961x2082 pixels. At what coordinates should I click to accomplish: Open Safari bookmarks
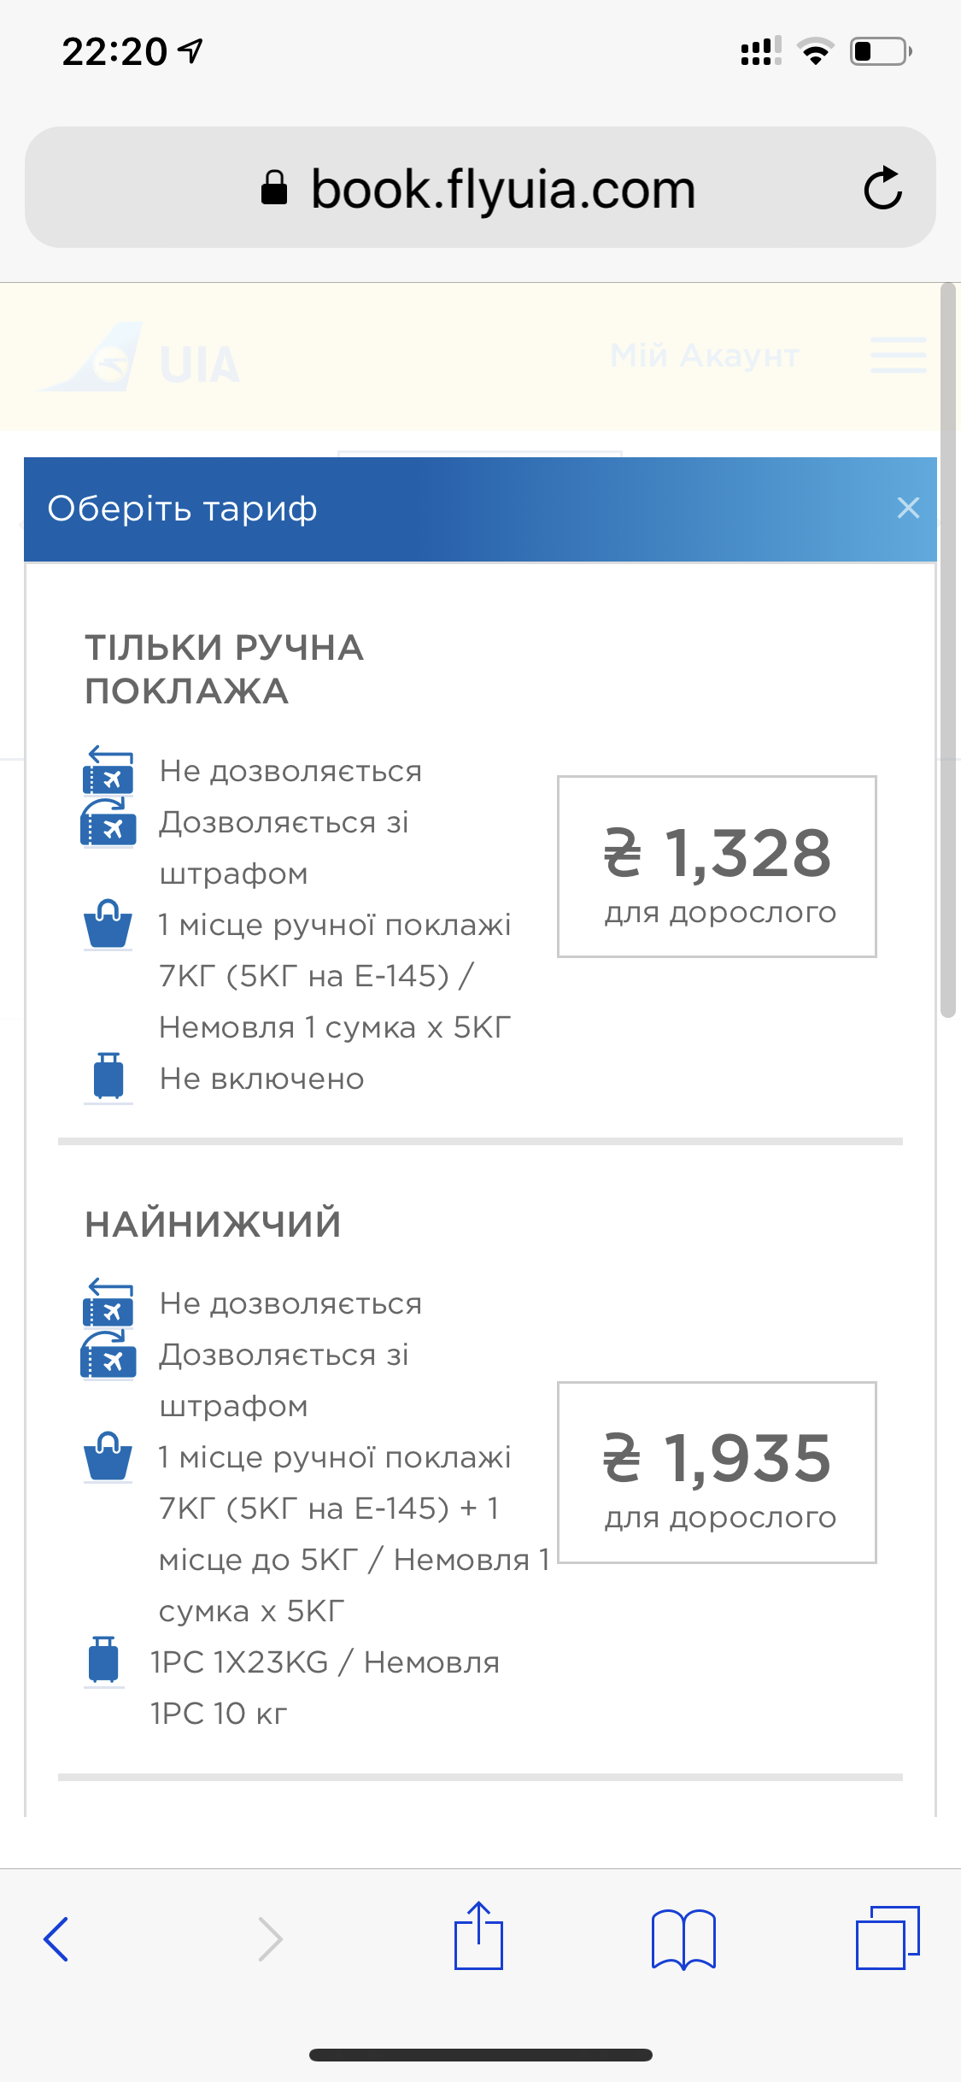(683, 1938)
